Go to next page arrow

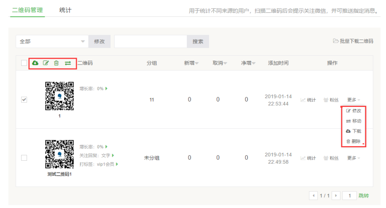point(336,195)
